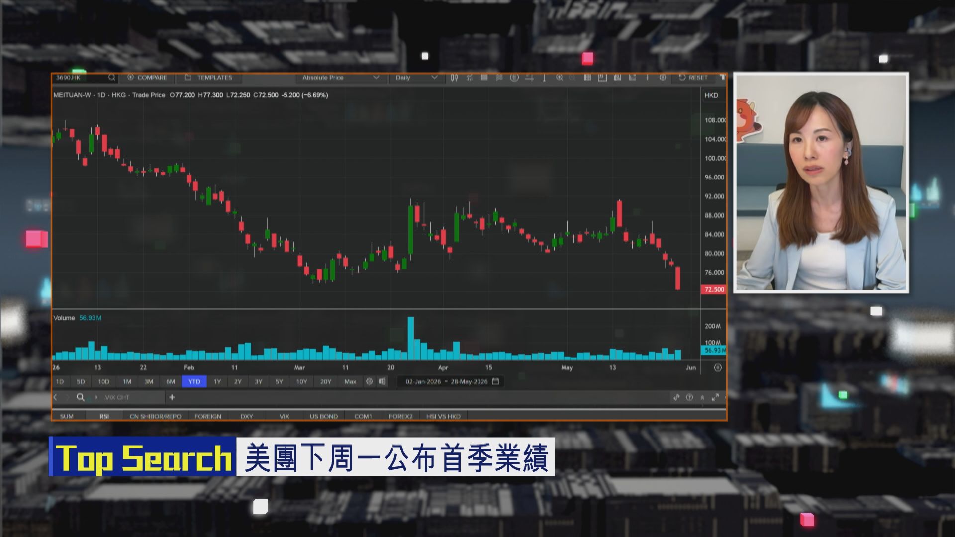This screenshot has height=537, width=955.
Task: Select the 20Y range
Action: click(x=325, y=382)
